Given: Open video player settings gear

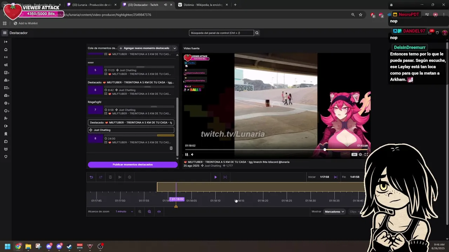Looking at the screenshot, I should click(x=360, y=154).
